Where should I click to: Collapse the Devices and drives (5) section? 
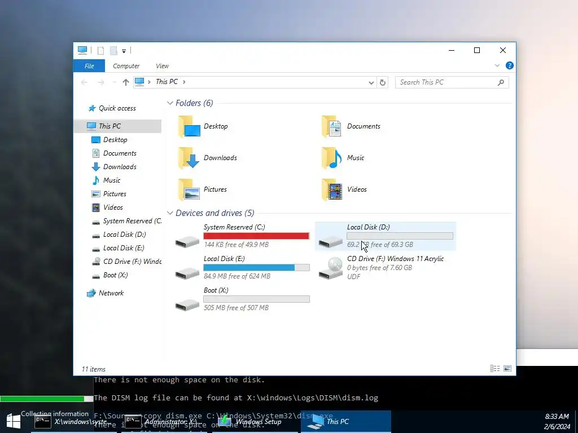pyautogui.click(x=170, y=213)
